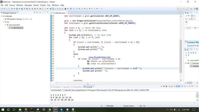Click Remove Launch in Console toolbar
Screen dimensions: 199x112
click(164, 86)
